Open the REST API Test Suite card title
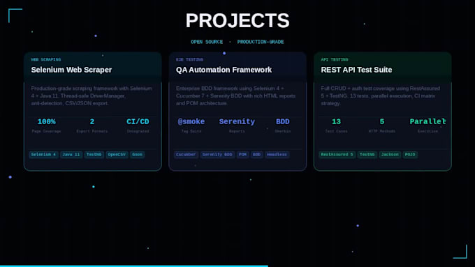 356,70
